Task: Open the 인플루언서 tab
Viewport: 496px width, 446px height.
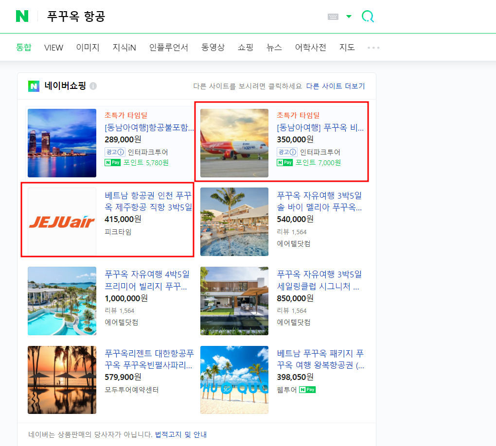Action: click(x=169, y=48)
